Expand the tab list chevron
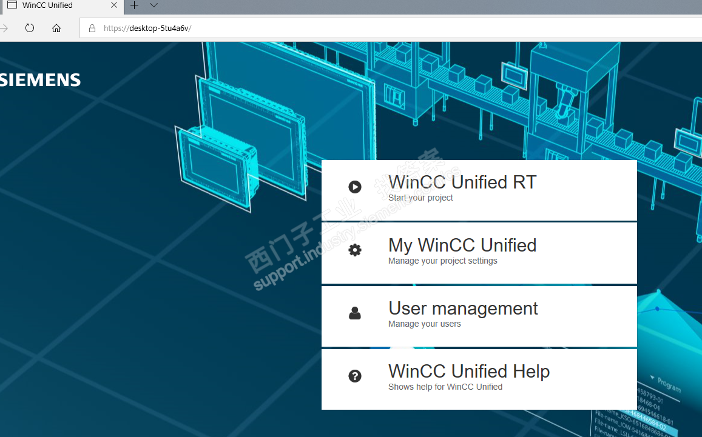Viewport: 702px width, 437px height. (x=154, y=5)
